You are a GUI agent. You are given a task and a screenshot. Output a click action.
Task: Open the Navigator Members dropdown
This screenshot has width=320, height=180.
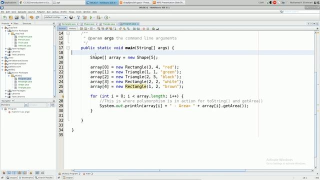(26, 105)
